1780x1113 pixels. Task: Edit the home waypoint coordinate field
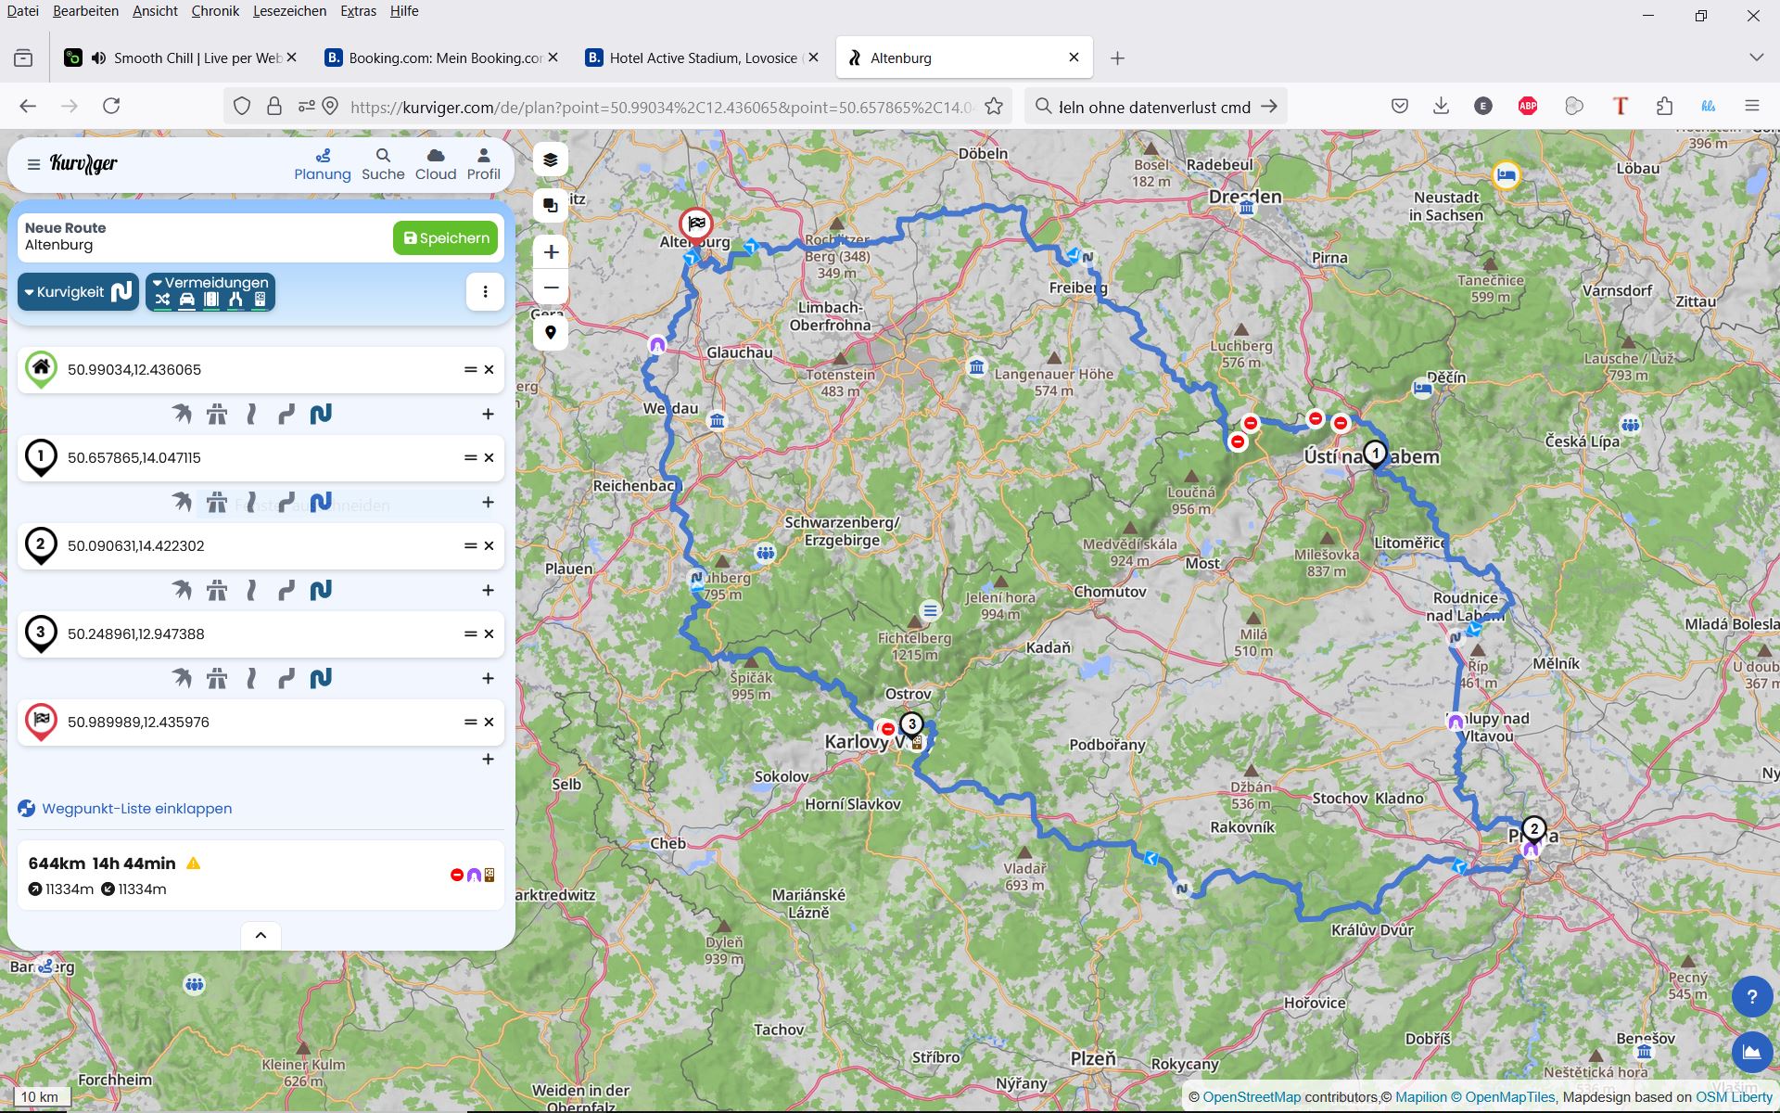(x=260, y=369)
